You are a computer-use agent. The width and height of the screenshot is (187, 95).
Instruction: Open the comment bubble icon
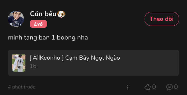169,87
